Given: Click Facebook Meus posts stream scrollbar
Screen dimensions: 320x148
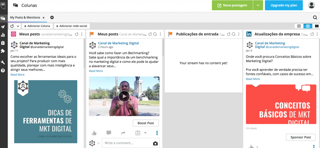Looking at the screenshot, I should point(163,47).
